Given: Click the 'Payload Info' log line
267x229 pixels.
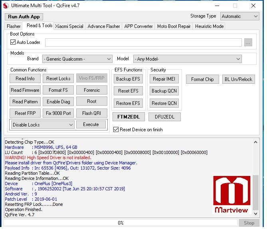Looking at the screenshot, I should (68, 168).
